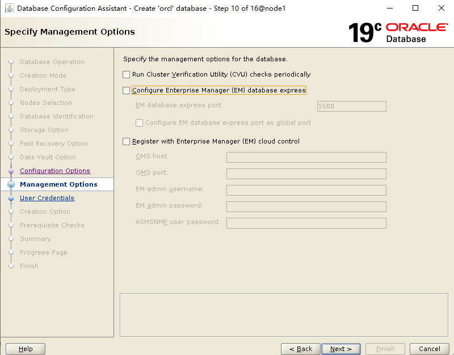Check Configure Enterprise Manager database express

(x=126, y=91)
